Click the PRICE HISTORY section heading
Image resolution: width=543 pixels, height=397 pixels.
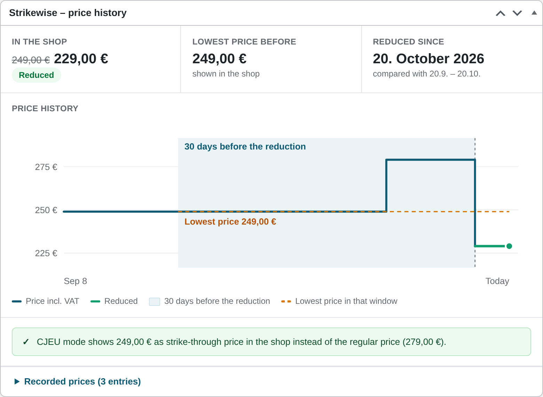click(x=45, y=108)
